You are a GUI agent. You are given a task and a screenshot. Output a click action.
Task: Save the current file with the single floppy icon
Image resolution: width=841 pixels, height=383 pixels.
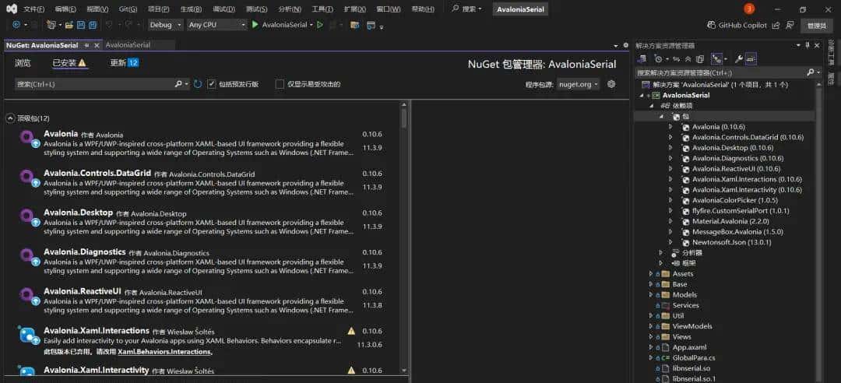coord(81,25)
